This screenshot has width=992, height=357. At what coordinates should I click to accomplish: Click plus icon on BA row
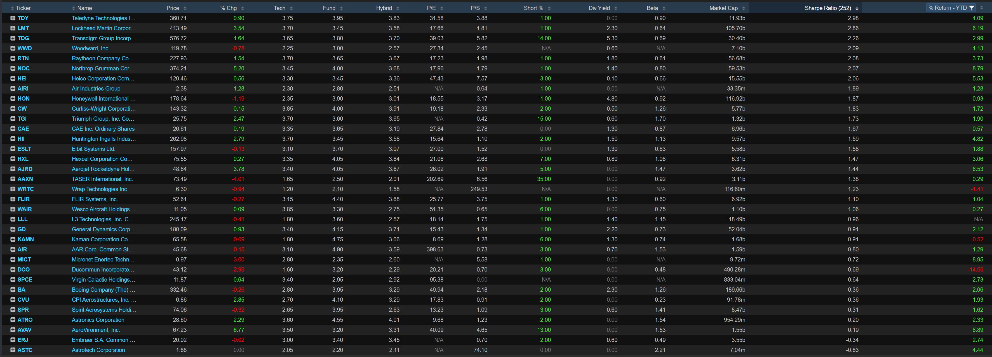(13, 290)
